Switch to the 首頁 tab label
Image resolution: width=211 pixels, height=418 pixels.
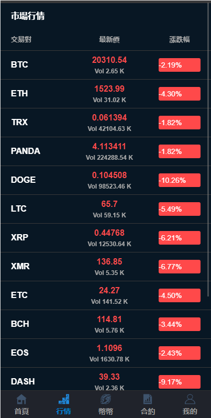[21, 411]
